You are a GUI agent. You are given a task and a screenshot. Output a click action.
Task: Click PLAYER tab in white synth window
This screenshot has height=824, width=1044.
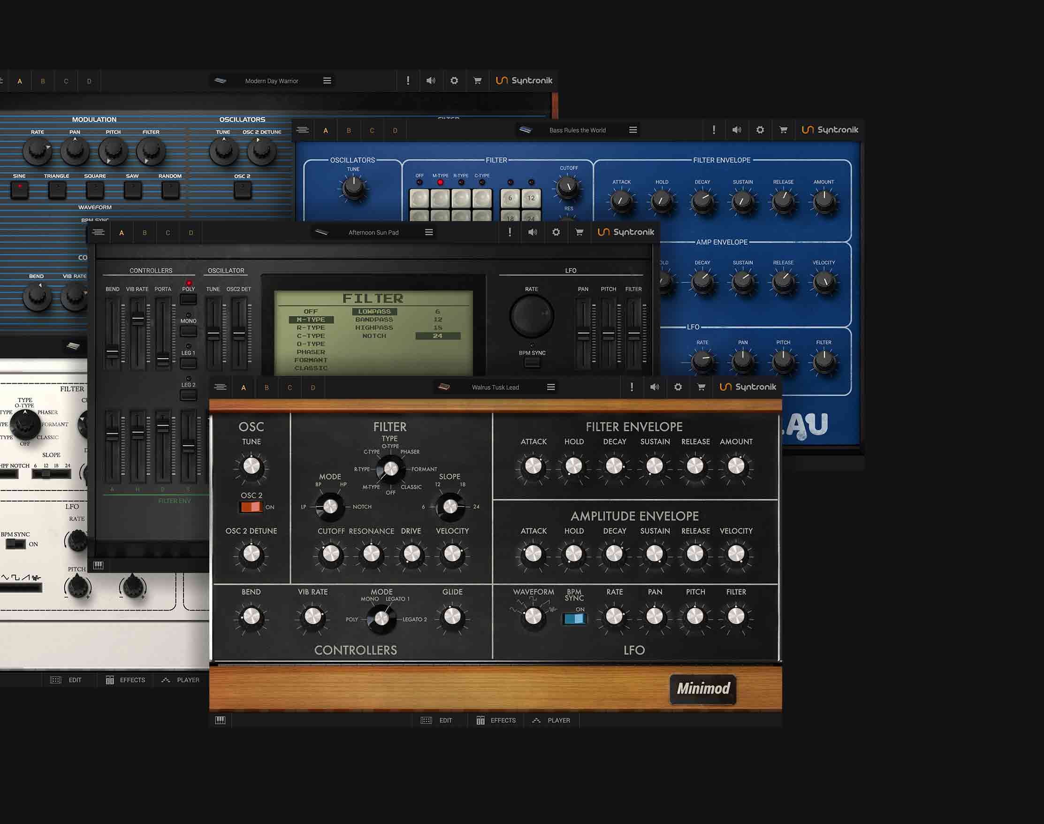pyautogui.click(x=181, y=680)
